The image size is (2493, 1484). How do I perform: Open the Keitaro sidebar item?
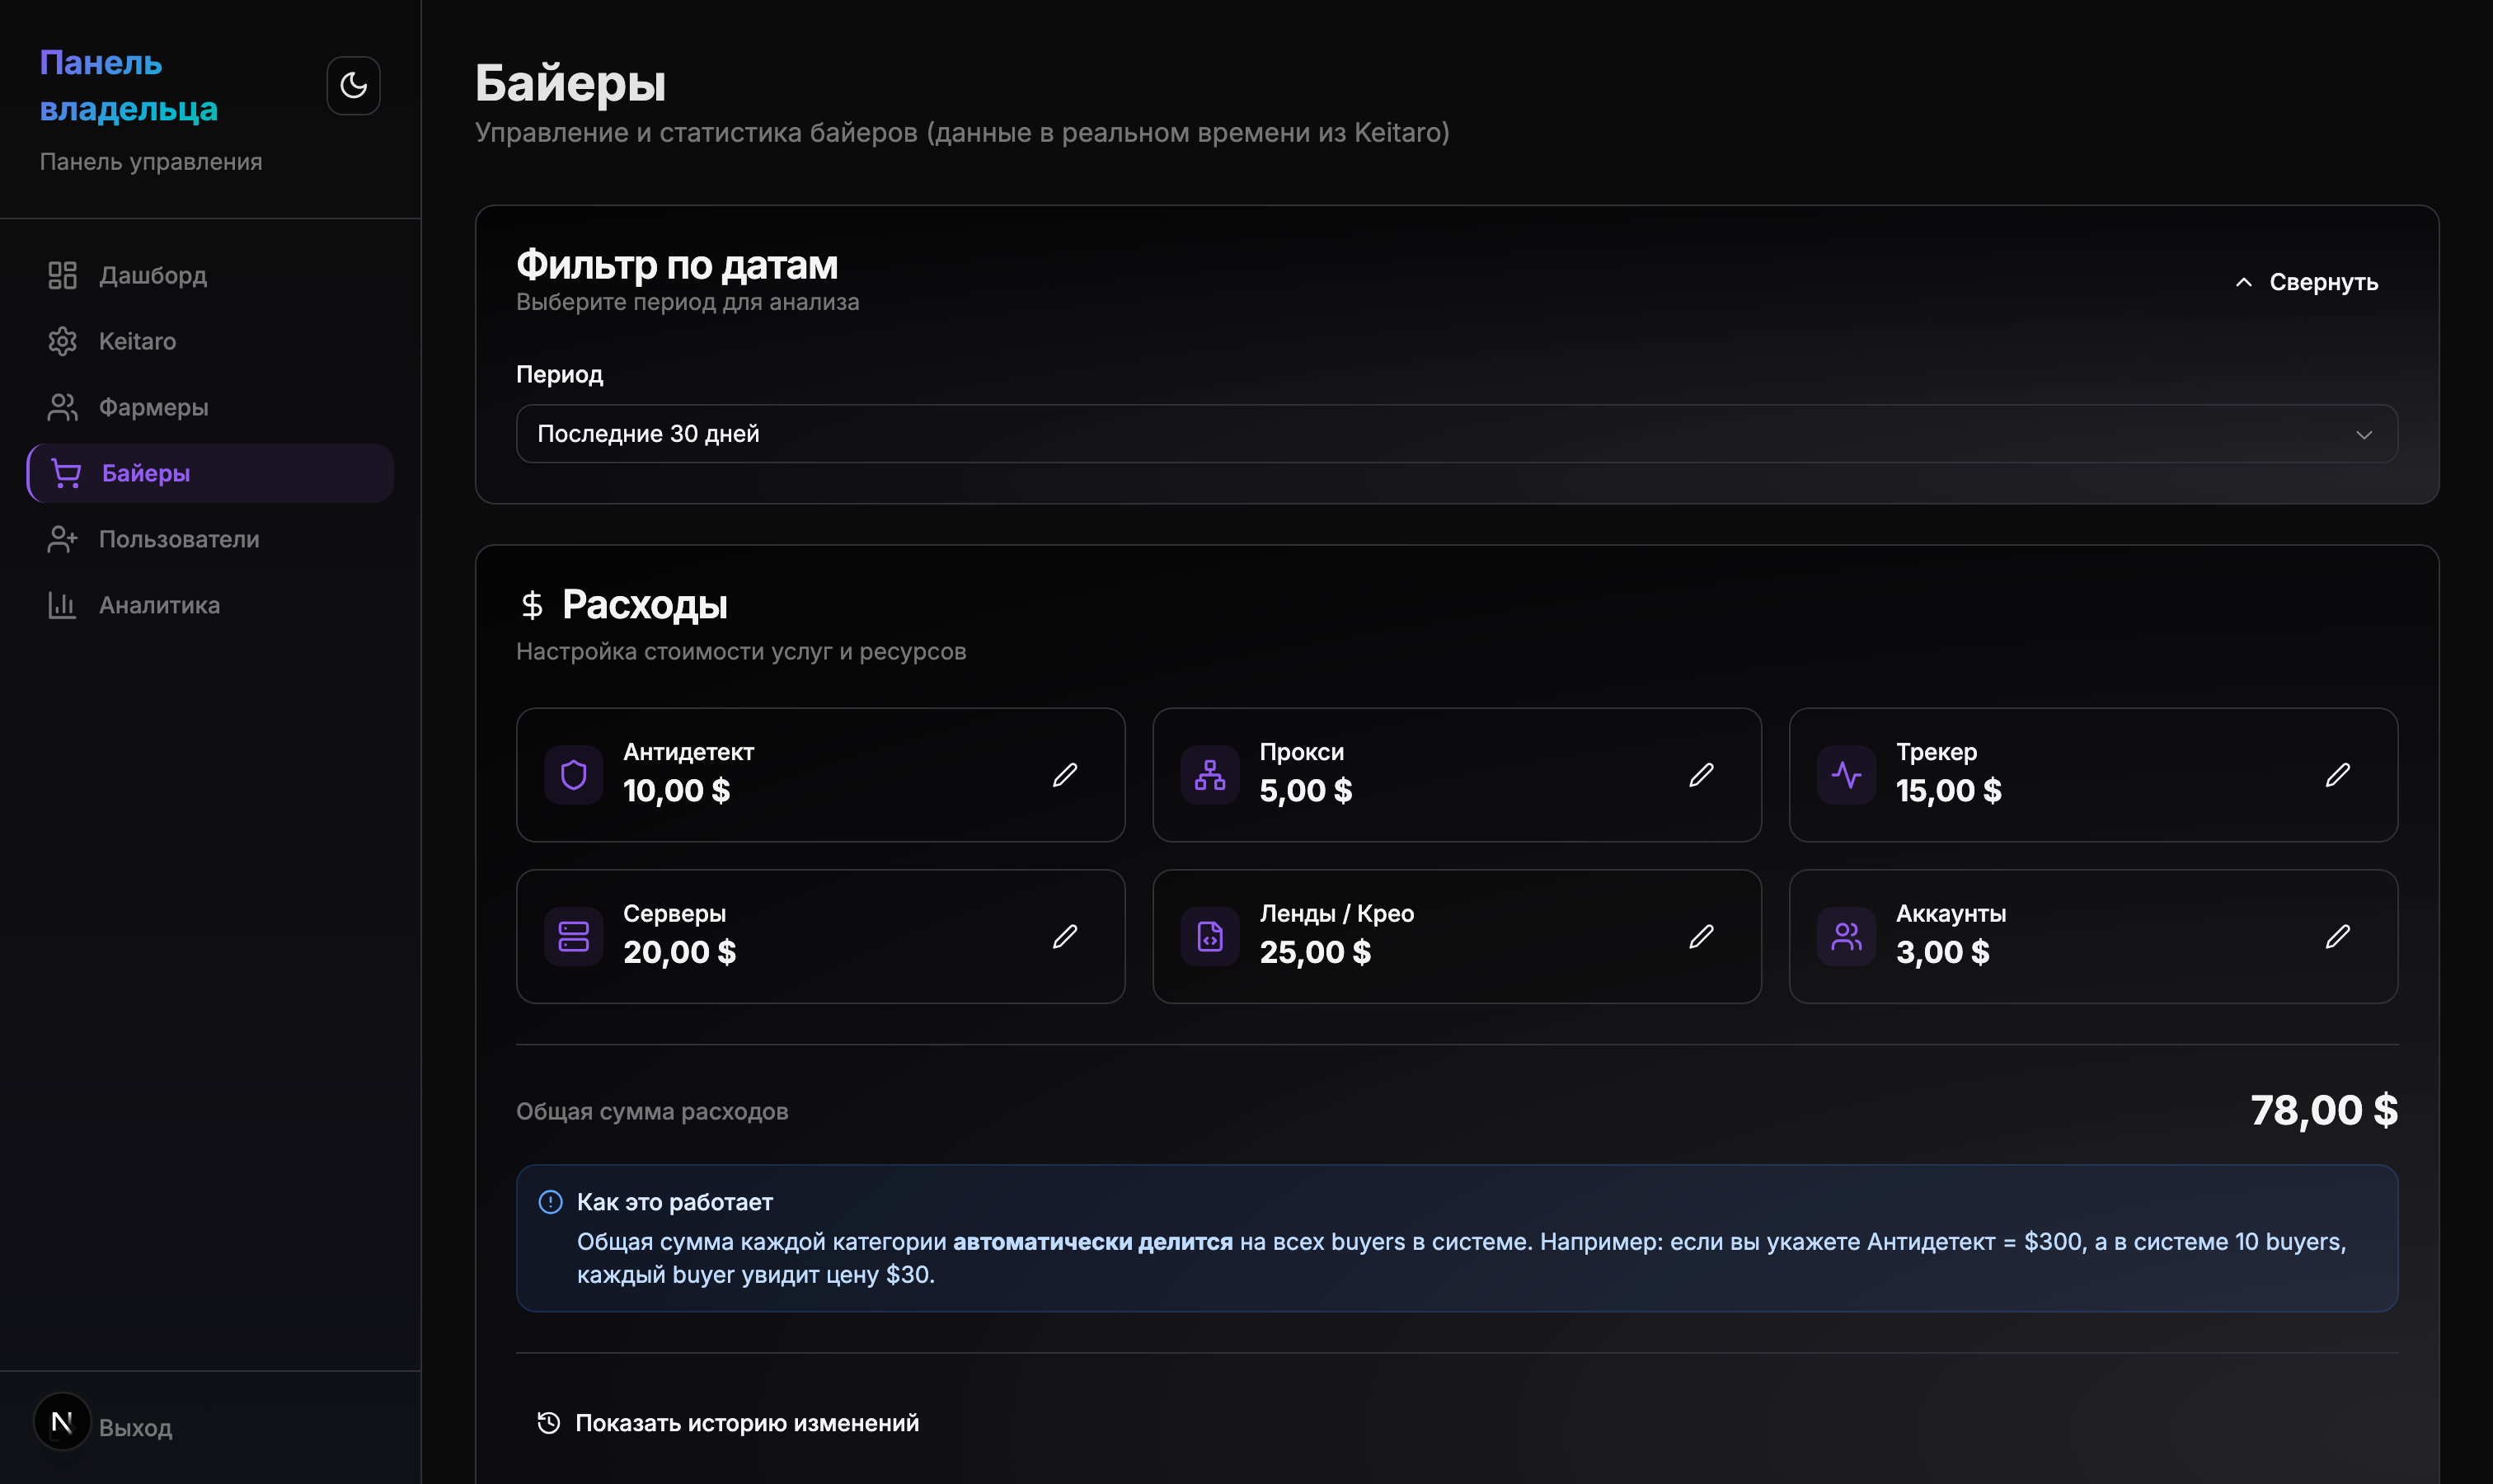pyautogui.click(x=210, y=341)
